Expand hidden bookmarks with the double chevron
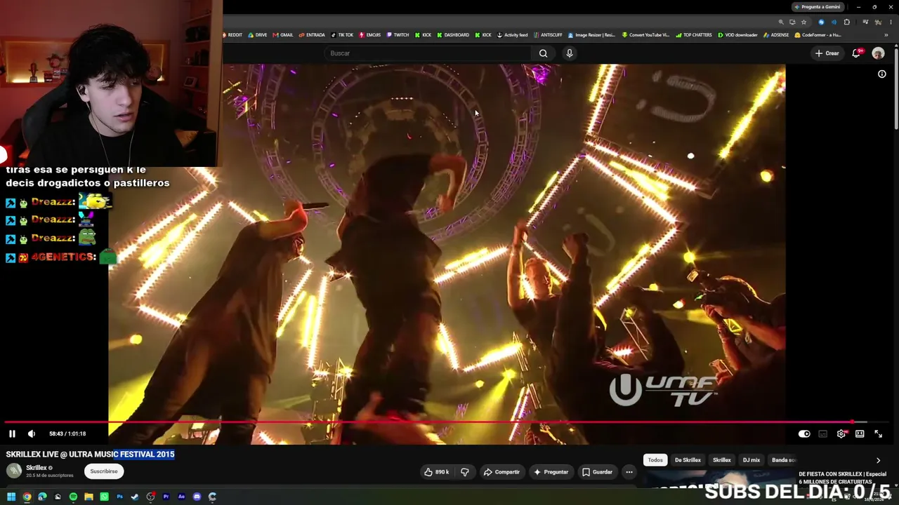899x505 pixels. point(886,35)
